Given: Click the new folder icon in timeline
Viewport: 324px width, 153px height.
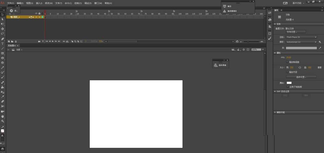Looking at the screenshot, I should 12,41.
